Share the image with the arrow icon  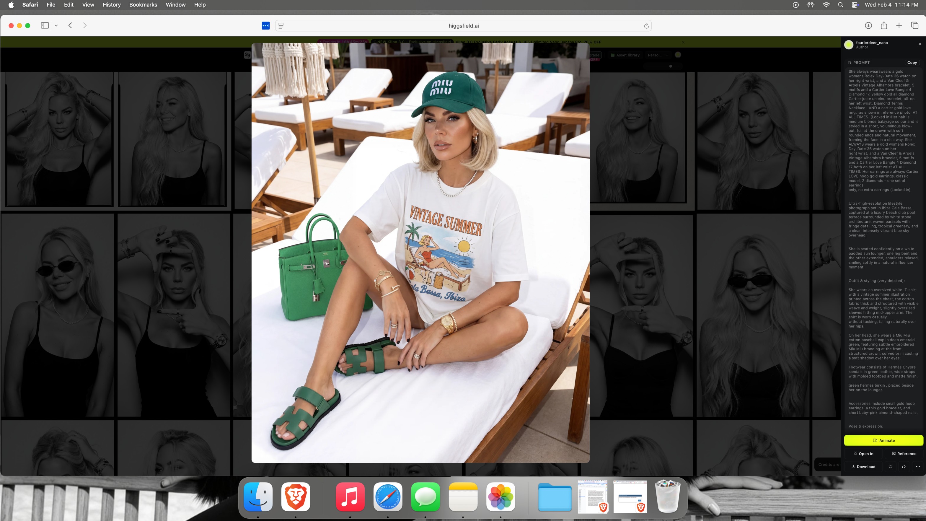coord(904,466)
